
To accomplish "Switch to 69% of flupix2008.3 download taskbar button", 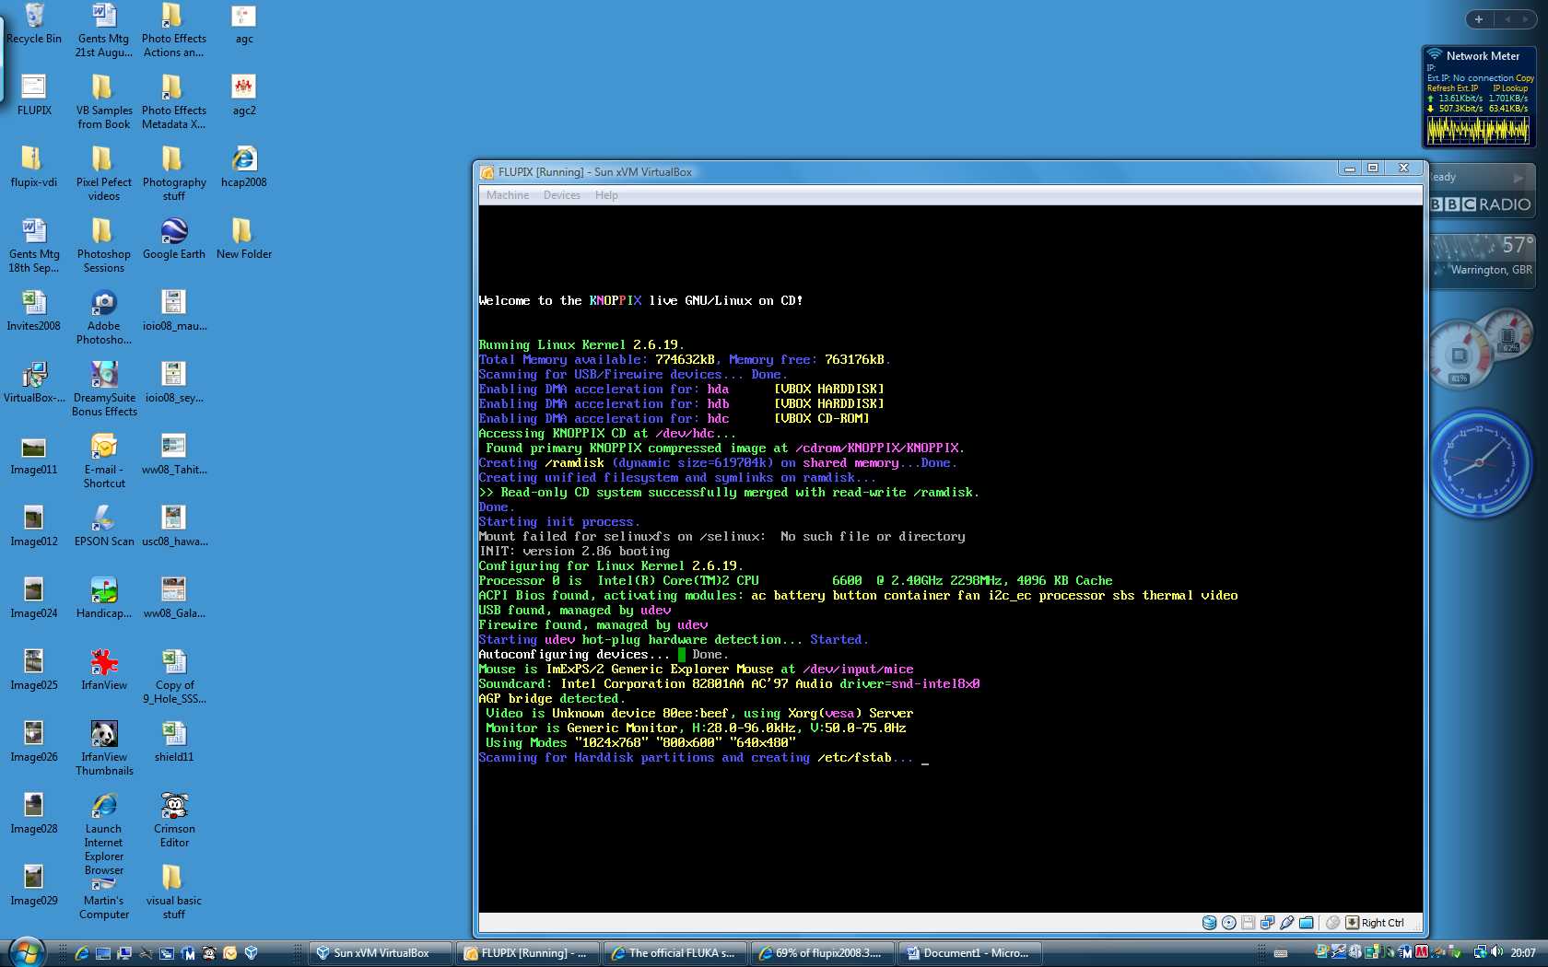I will point(822,953).
